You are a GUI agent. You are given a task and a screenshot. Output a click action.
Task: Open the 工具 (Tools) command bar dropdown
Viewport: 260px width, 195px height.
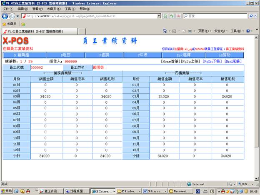click(x=236, y=31)
